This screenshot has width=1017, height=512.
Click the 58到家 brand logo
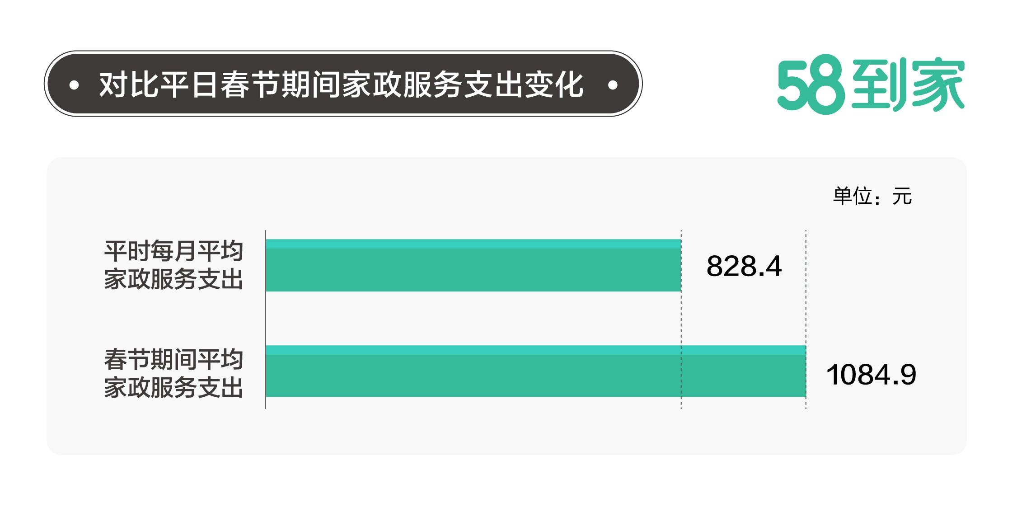[x=871, y=85]
